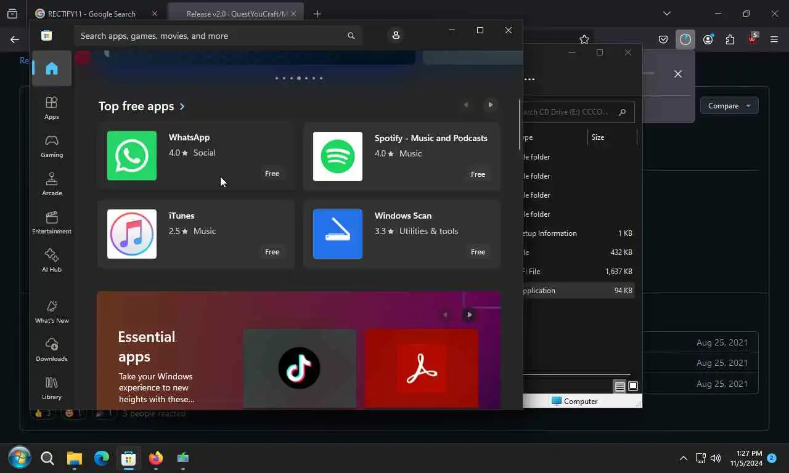Open the Apps section in Store sidebar

(x=52, y=108)
